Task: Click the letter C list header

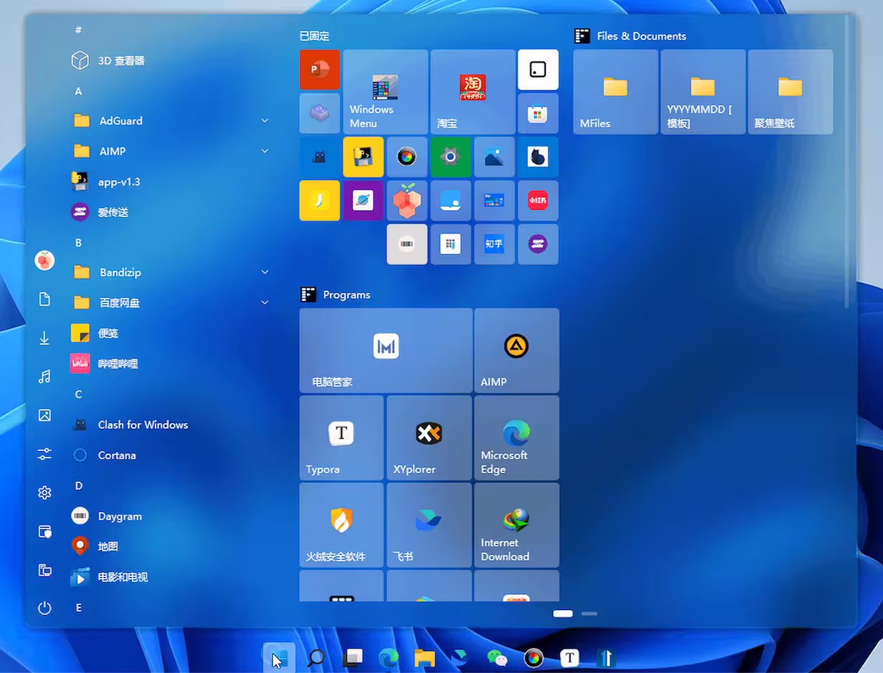Action: 78,394
